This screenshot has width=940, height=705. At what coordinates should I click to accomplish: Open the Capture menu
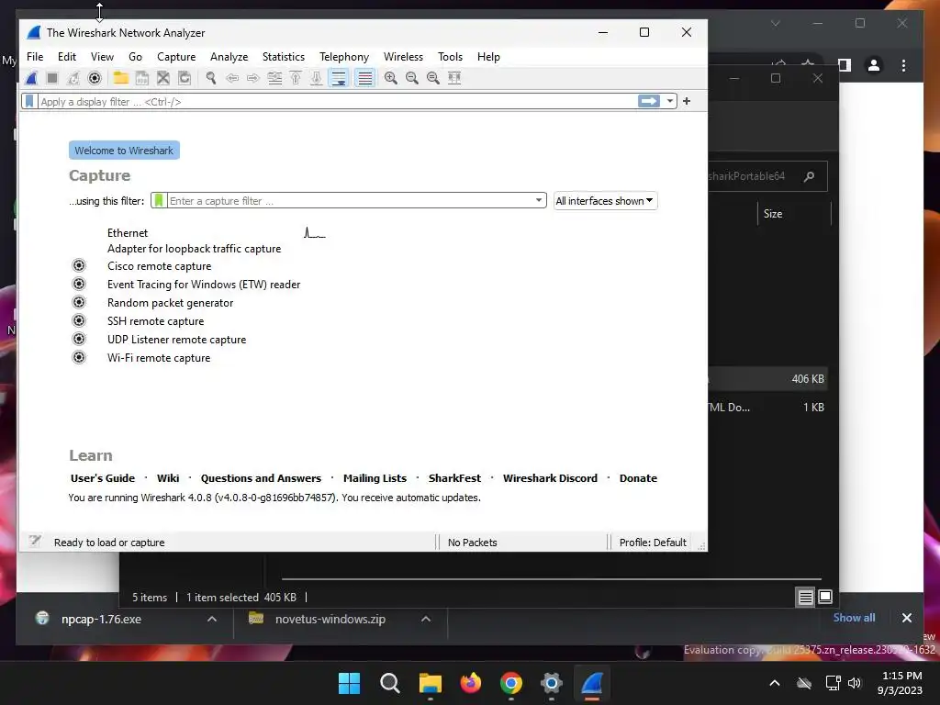coord(176,57)
